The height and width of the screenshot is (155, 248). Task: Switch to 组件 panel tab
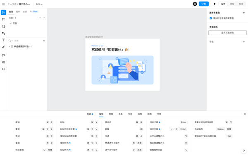click(x=18, y=12)
